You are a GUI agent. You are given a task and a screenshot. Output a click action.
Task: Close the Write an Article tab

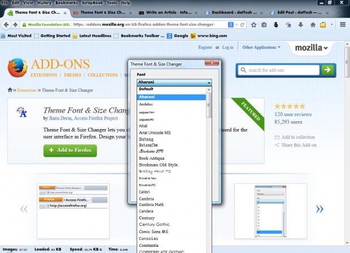[x=196, y=13]
